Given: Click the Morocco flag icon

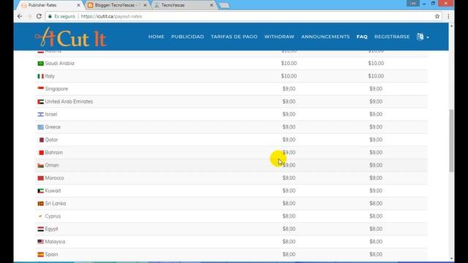Looking at the screenshot, I should (x=41, y=178).
